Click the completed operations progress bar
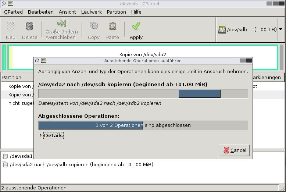 143,125
